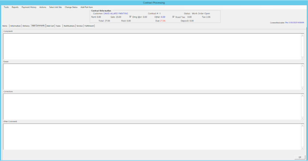Viewport: 308px width, 161px height.
Task: Switch to the Information tab
Action: pyautogui.click(x=15, y=26)
